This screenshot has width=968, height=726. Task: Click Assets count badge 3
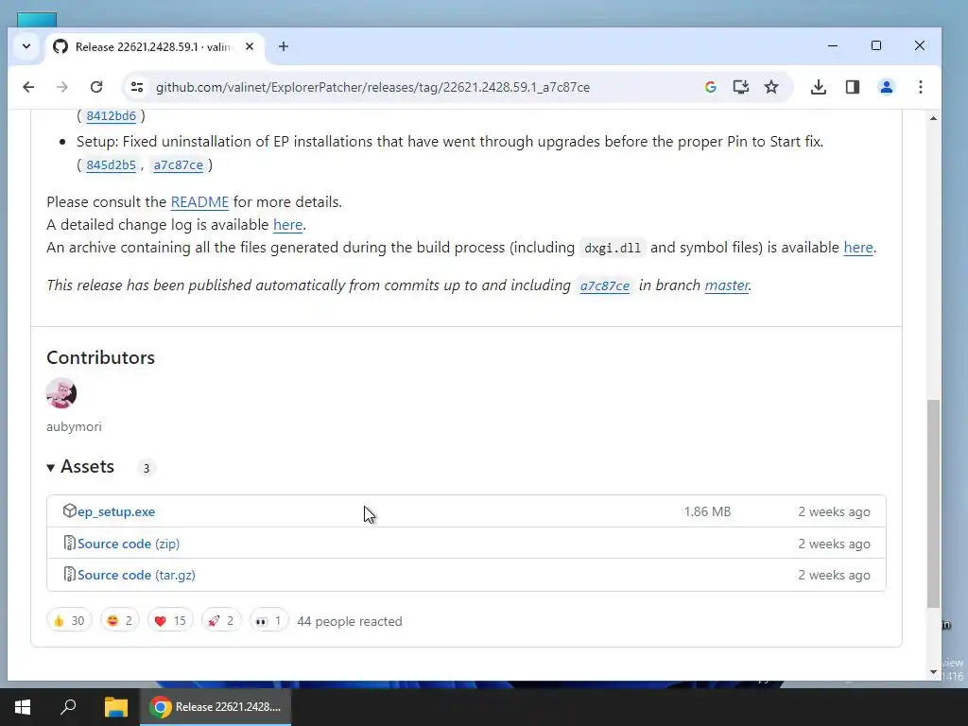(x=147, y=469)
